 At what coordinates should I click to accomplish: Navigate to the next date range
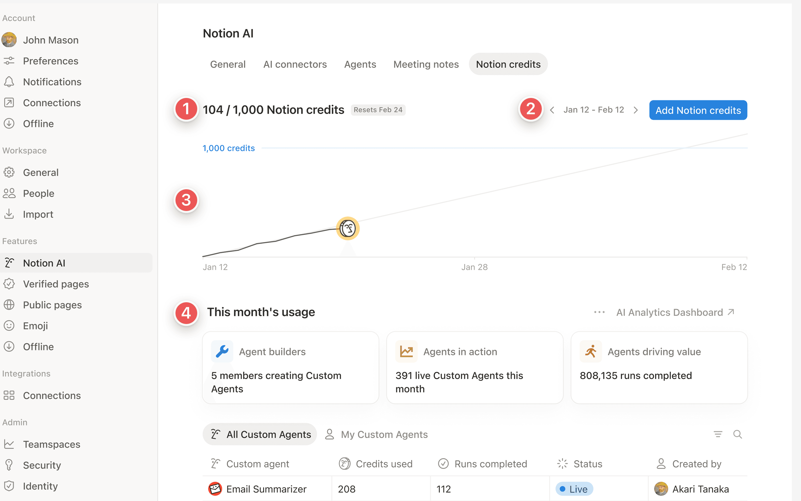point(636,110)
